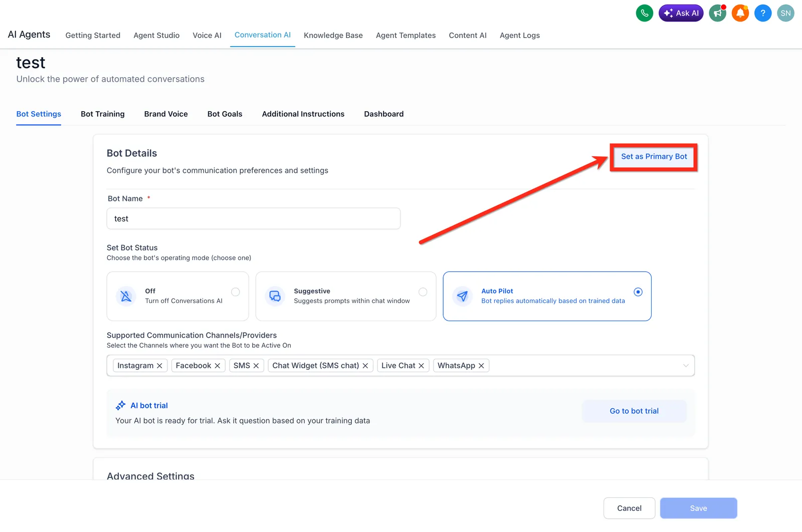802x532 pixels.
Task: Open the Agent Studio tab
Action: click(156, 35)
